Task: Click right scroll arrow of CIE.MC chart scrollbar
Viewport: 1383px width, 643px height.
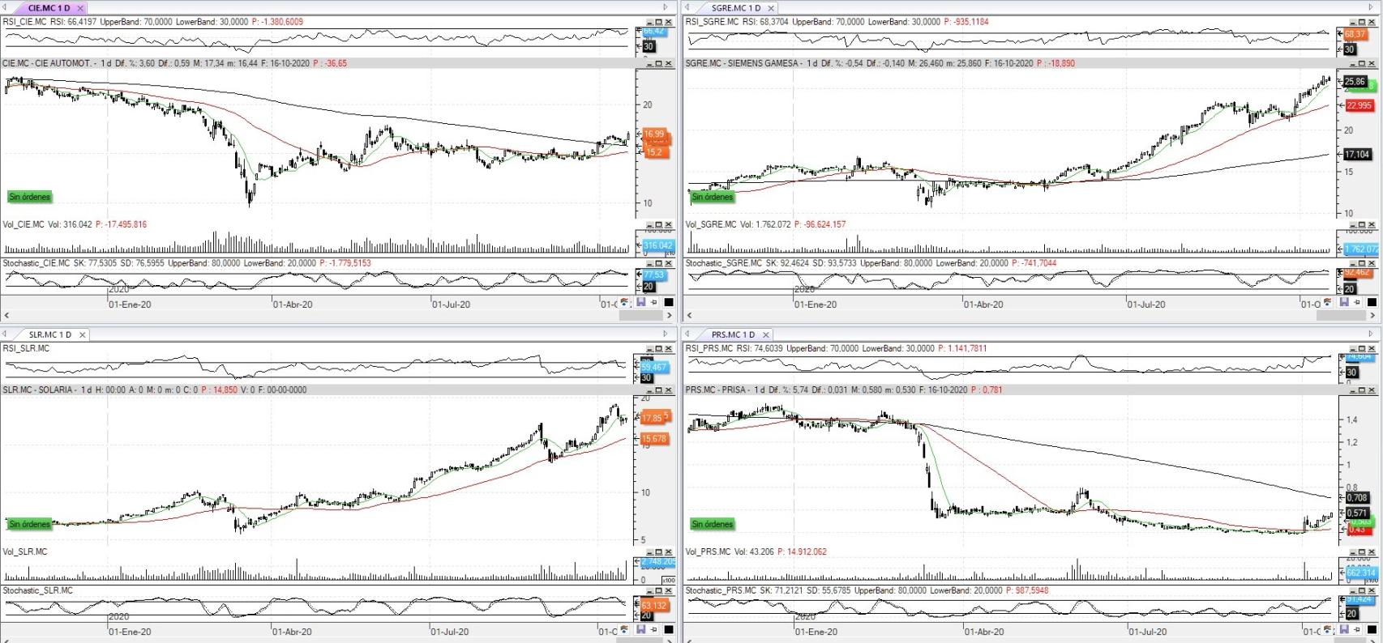Action: (670, 315)
